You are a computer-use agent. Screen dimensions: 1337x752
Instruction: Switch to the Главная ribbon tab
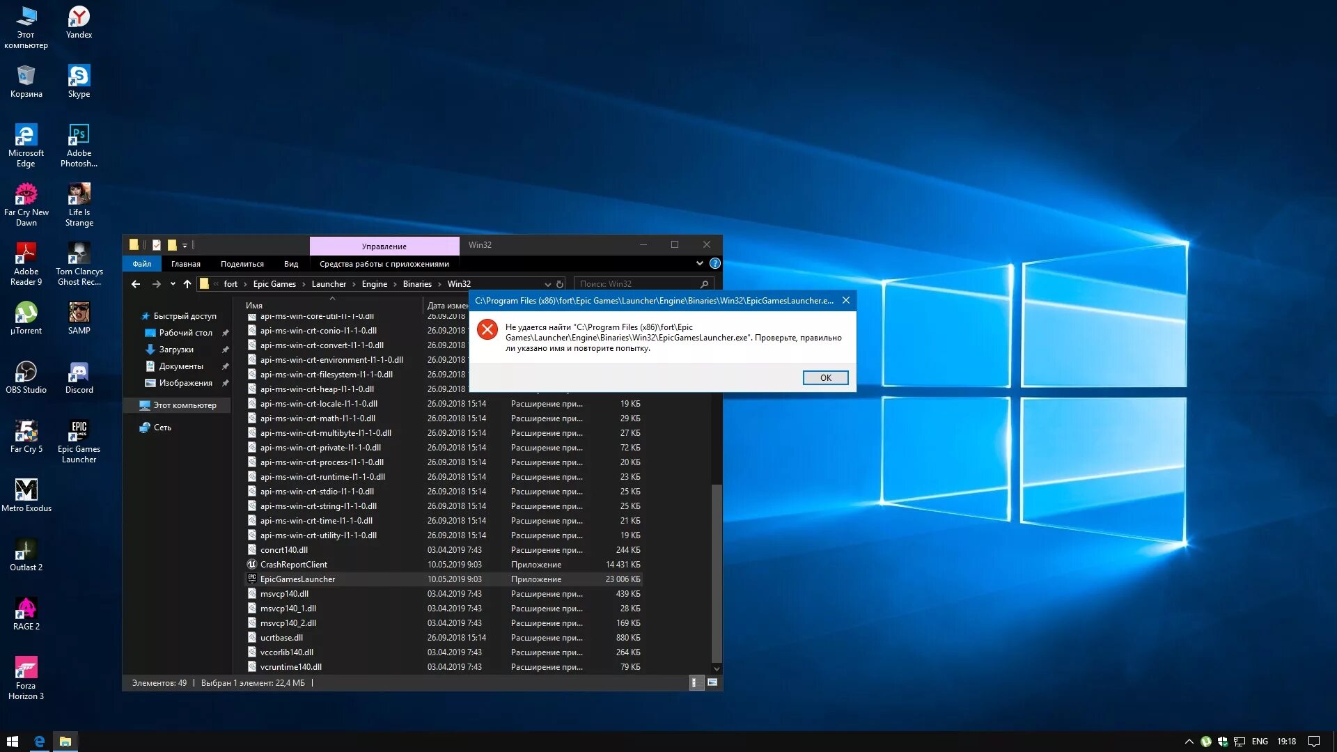(186, 264)
